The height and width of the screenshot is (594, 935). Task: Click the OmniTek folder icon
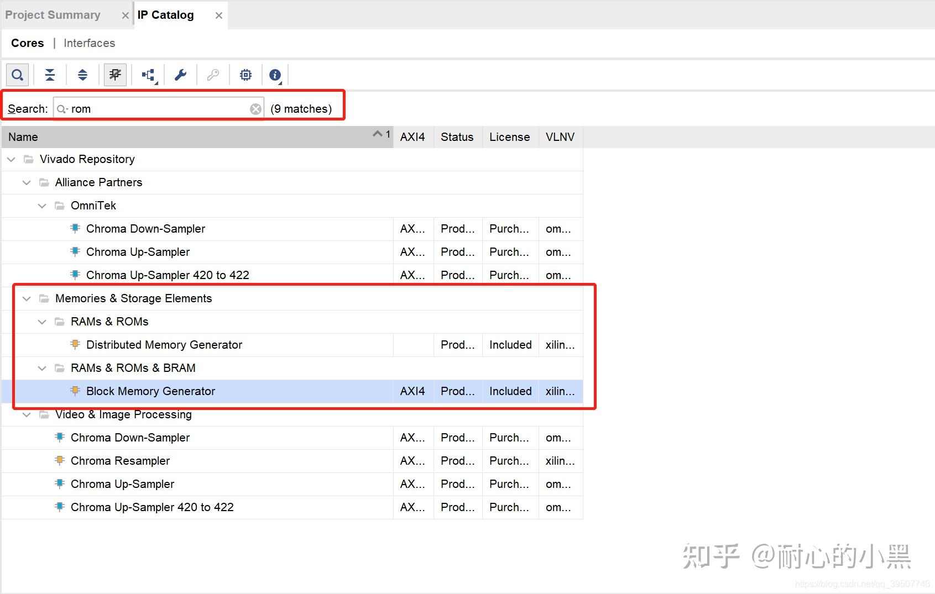click(x=59, y=206)
